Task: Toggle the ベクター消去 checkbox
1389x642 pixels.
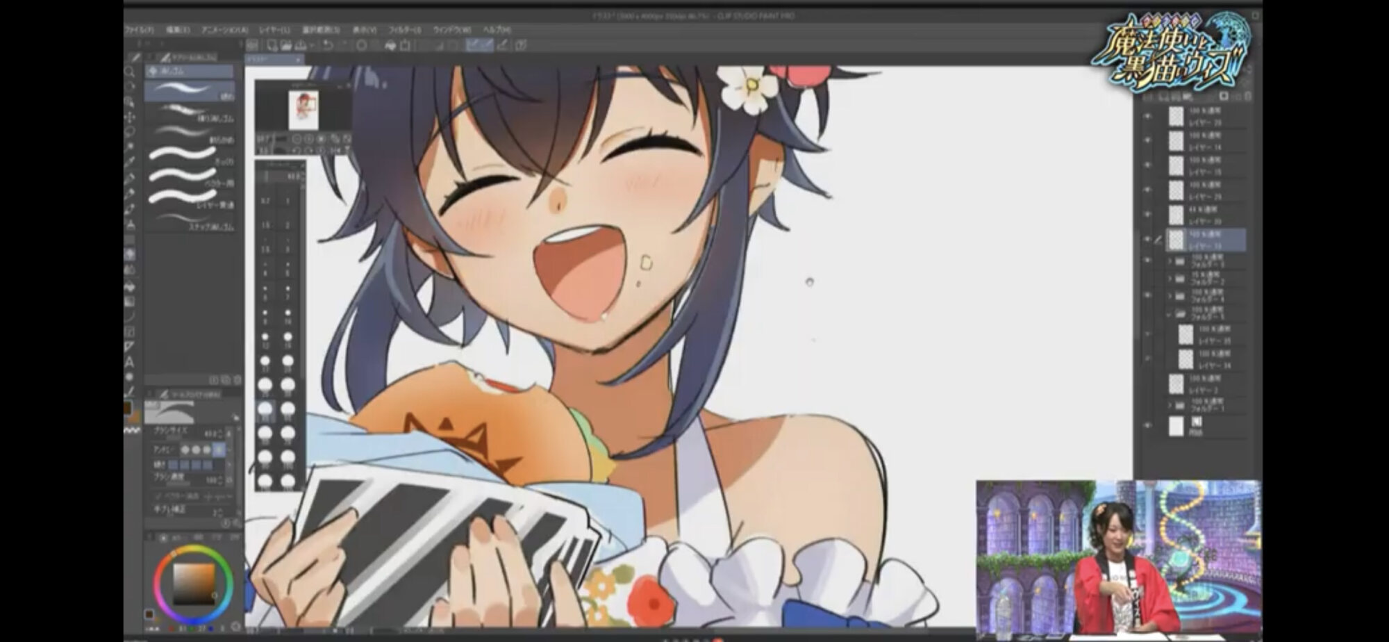Action: (159, 496)
